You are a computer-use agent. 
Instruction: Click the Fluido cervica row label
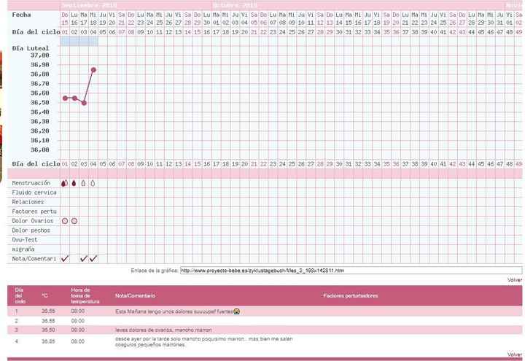(34, 193)
